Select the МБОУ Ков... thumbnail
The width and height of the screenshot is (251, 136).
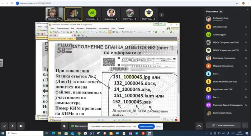point(149,14)
